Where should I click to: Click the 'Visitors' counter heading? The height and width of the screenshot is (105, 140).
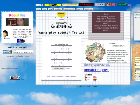pos(88,75)
